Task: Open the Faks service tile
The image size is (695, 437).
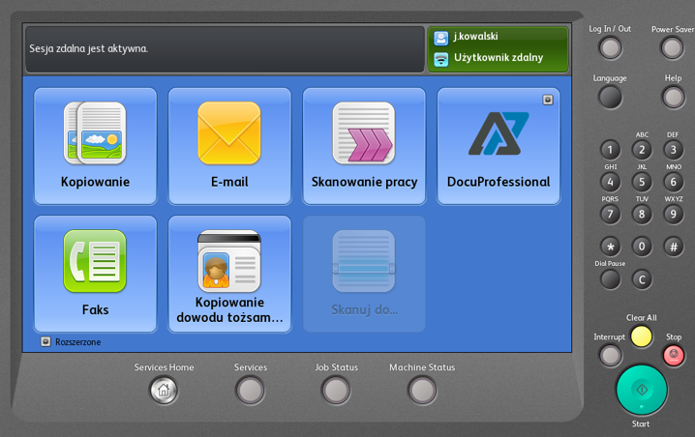Action: (x=95, y=274)
